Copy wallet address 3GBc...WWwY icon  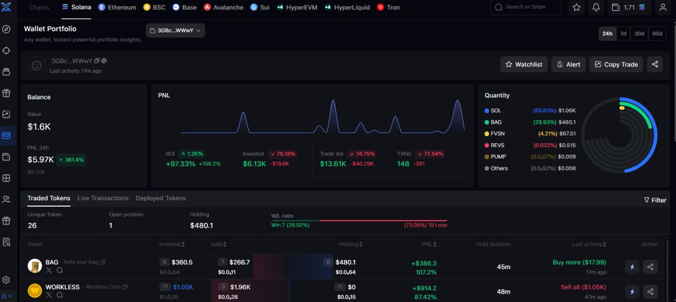pyautogui.click(x=97, y=61)
